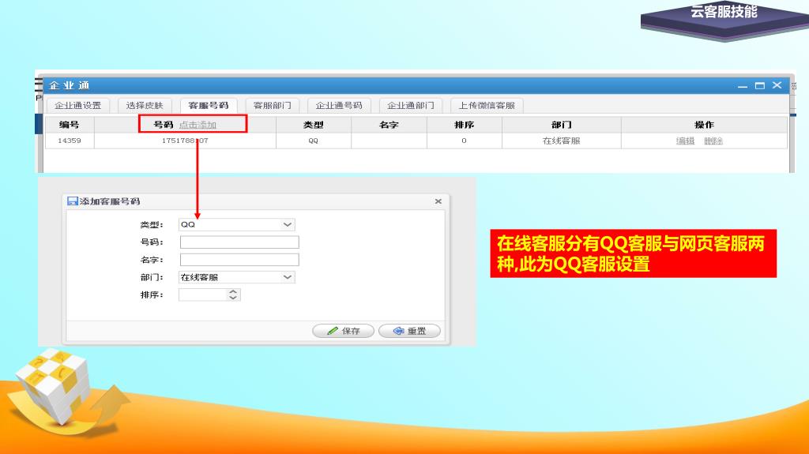Click the QQ cell in the table row

(x=313, y=141)
